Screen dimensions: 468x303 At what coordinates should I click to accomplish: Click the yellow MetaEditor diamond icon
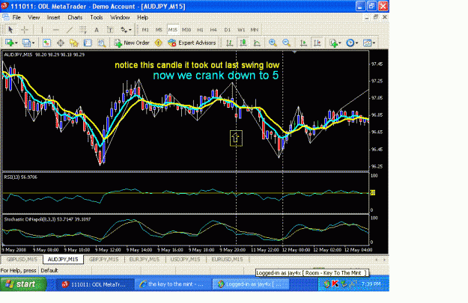click(x=159, y=43)
